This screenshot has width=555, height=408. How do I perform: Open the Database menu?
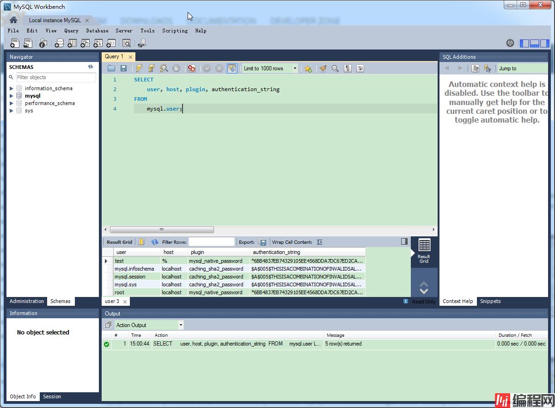(x=97, y=31)
